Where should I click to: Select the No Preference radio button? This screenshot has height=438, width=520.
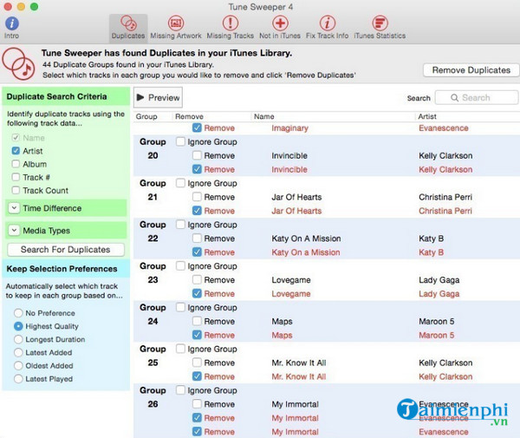(x=18, y=313)
